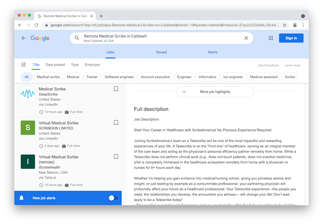Bookmark the SCRIBEKIN LIMITED job
Image resolution: width=323 pixels, height=224 pixels.
point(116,123)
